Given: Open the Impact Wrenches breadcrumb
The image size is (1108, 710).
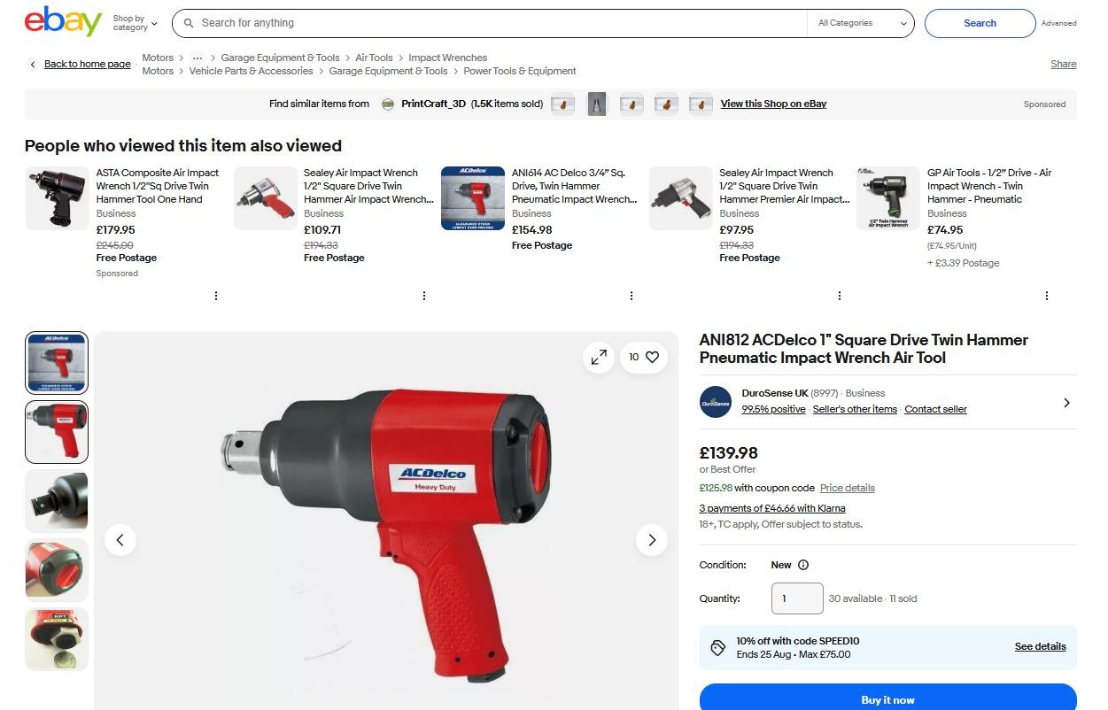Looking at the screenshot, I should point(447,58).
